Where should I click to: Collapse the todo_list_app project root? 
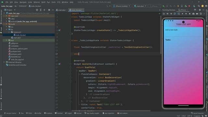(x=4, y=13)
